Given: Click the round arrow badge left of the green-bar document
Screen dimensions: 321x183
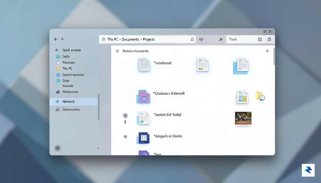Looking at the screenshot, I should [125, 116].
